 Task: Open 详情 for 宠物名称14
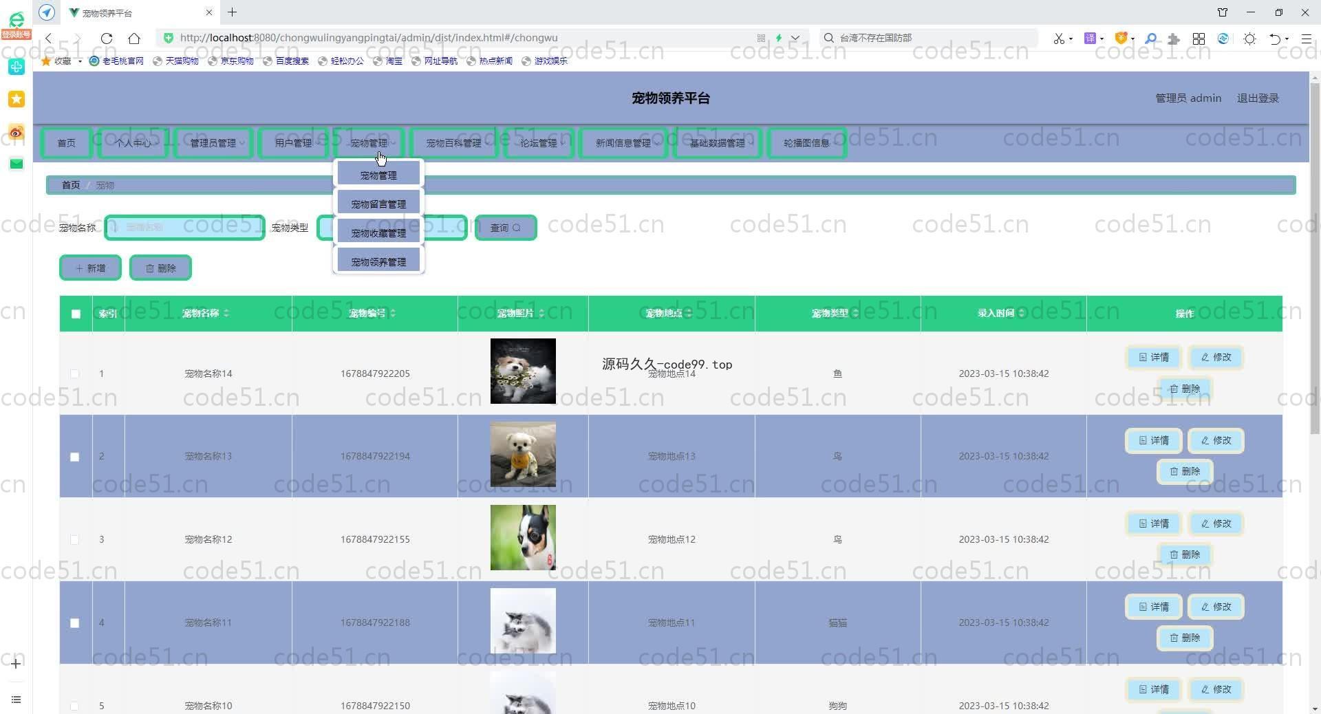click(x=1154, y=358)
